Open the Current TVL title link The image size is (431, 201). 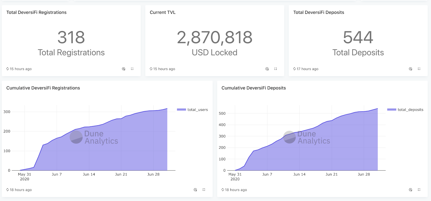(163, 12)
